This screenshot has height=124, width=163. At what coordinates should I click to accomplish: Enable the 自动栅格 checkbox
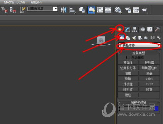tap(128, 57)
